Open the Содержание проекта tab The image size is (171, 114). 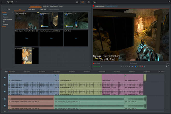point(36,6)
